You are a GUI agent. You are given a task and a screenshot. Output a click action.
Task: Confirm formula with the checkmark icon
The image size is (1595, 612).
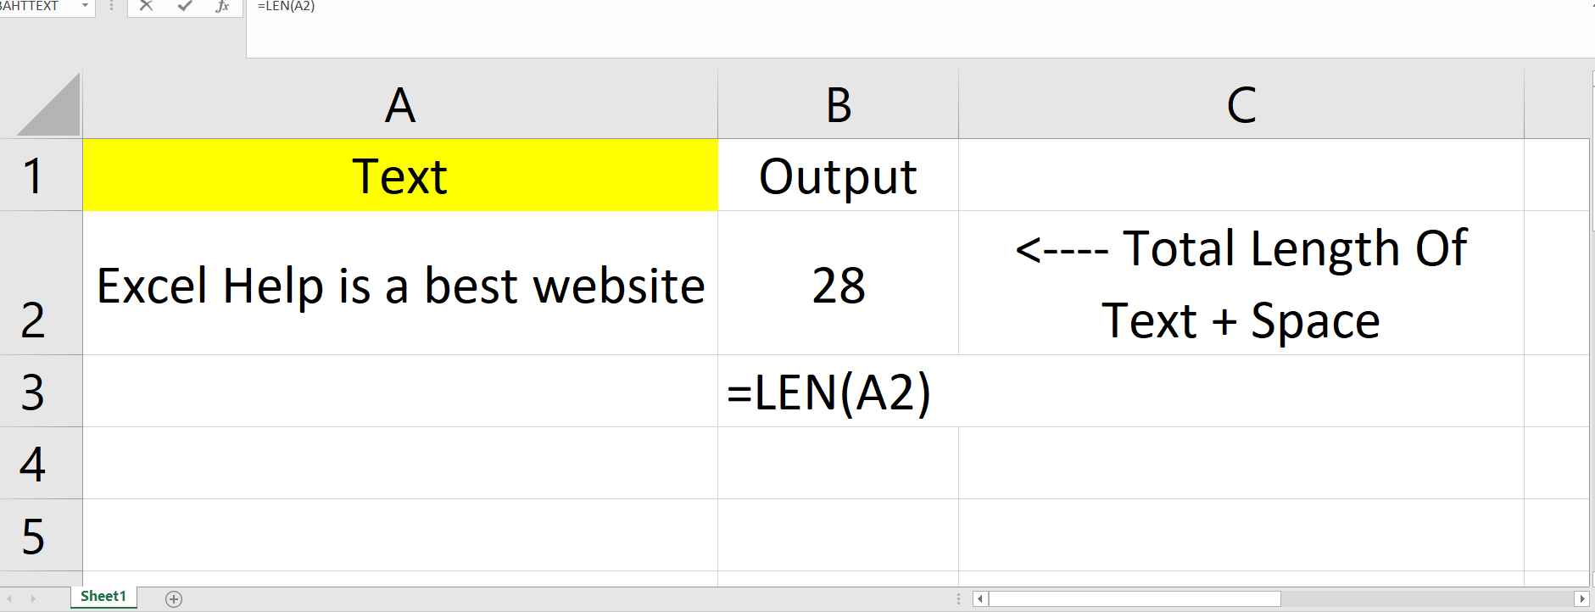[x=184, y=7]
